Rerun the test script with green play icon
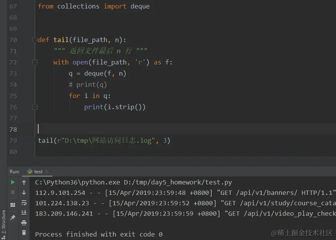336x240 pixels. click(13, 182)
